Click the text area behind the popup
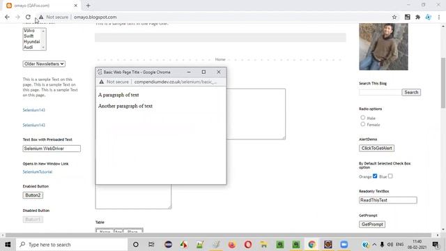 256,114
